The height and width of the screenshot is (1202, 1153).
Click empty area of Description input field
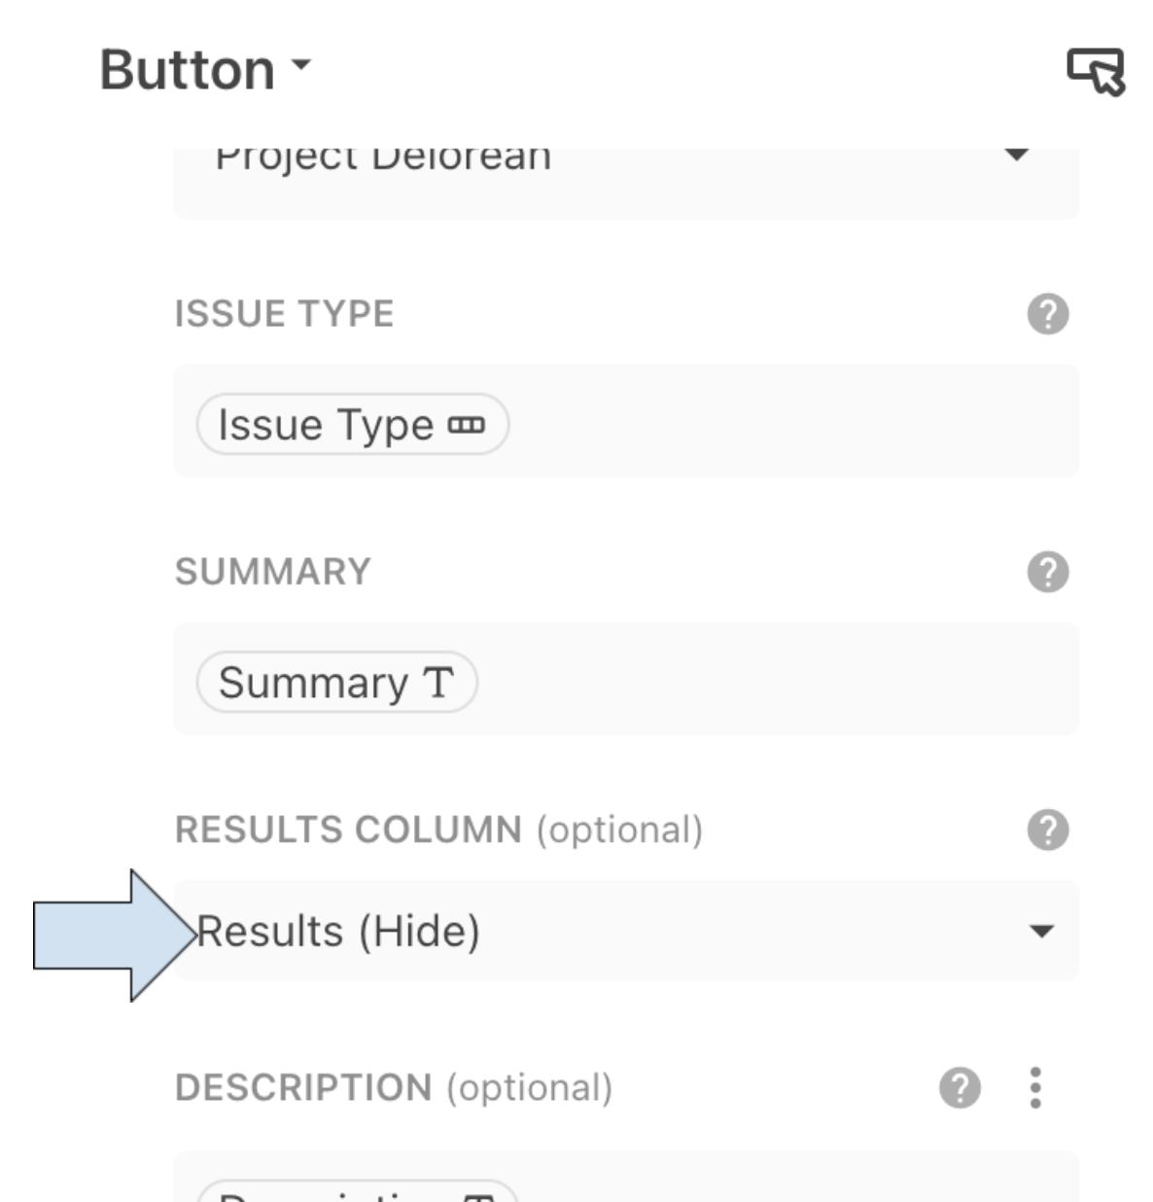pos(797,1178)
